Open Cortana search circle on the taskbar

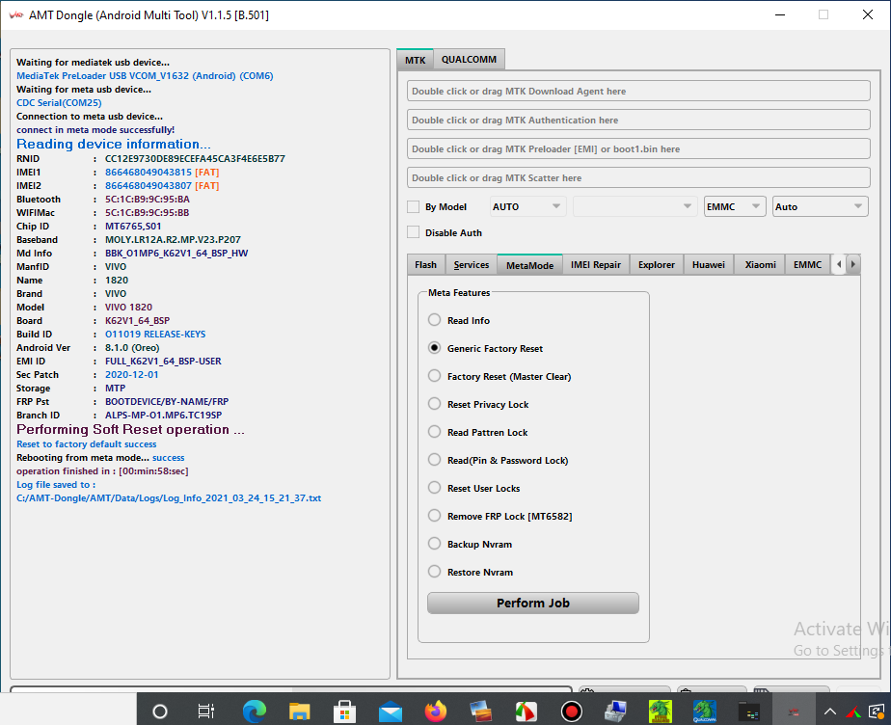point(160,711)
